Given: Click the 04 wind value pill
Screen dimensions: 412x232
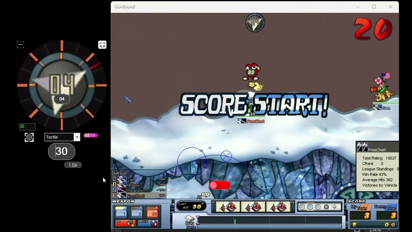Looking at the screenshot, I should pos(62,99).
